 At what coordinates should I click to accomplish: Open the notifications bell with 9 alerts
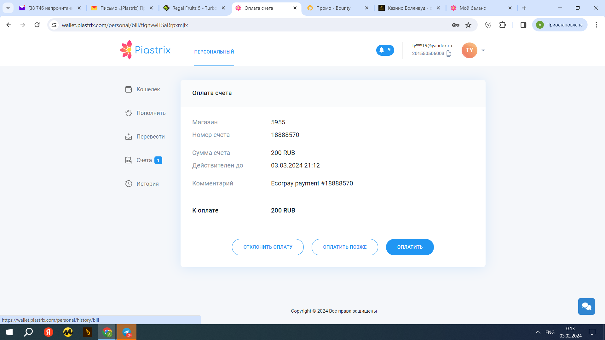pos(385,50)
